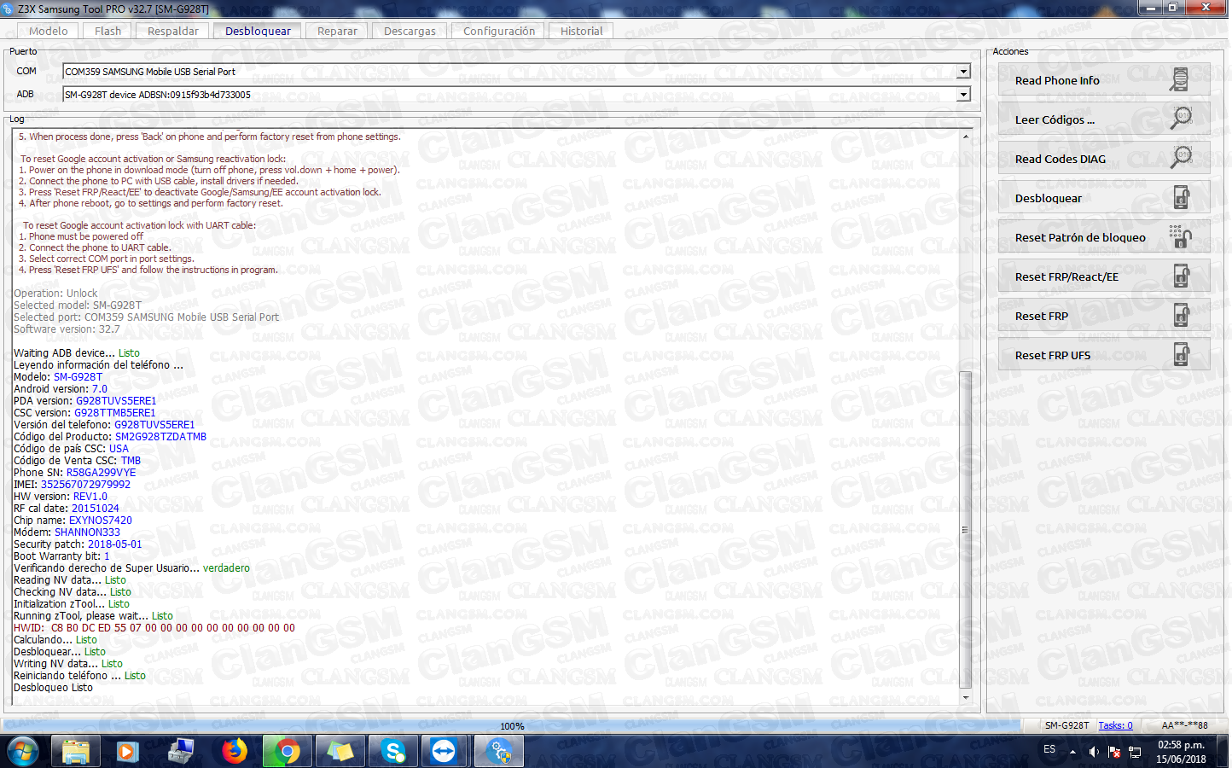1232x768 pixels.
Task: Click the volume speaker tray icon
Action: [1094, 752]
